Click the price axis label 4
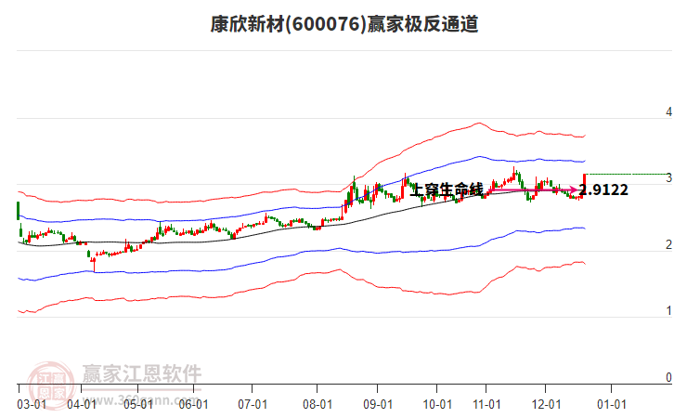 click(x=668, y=111)
